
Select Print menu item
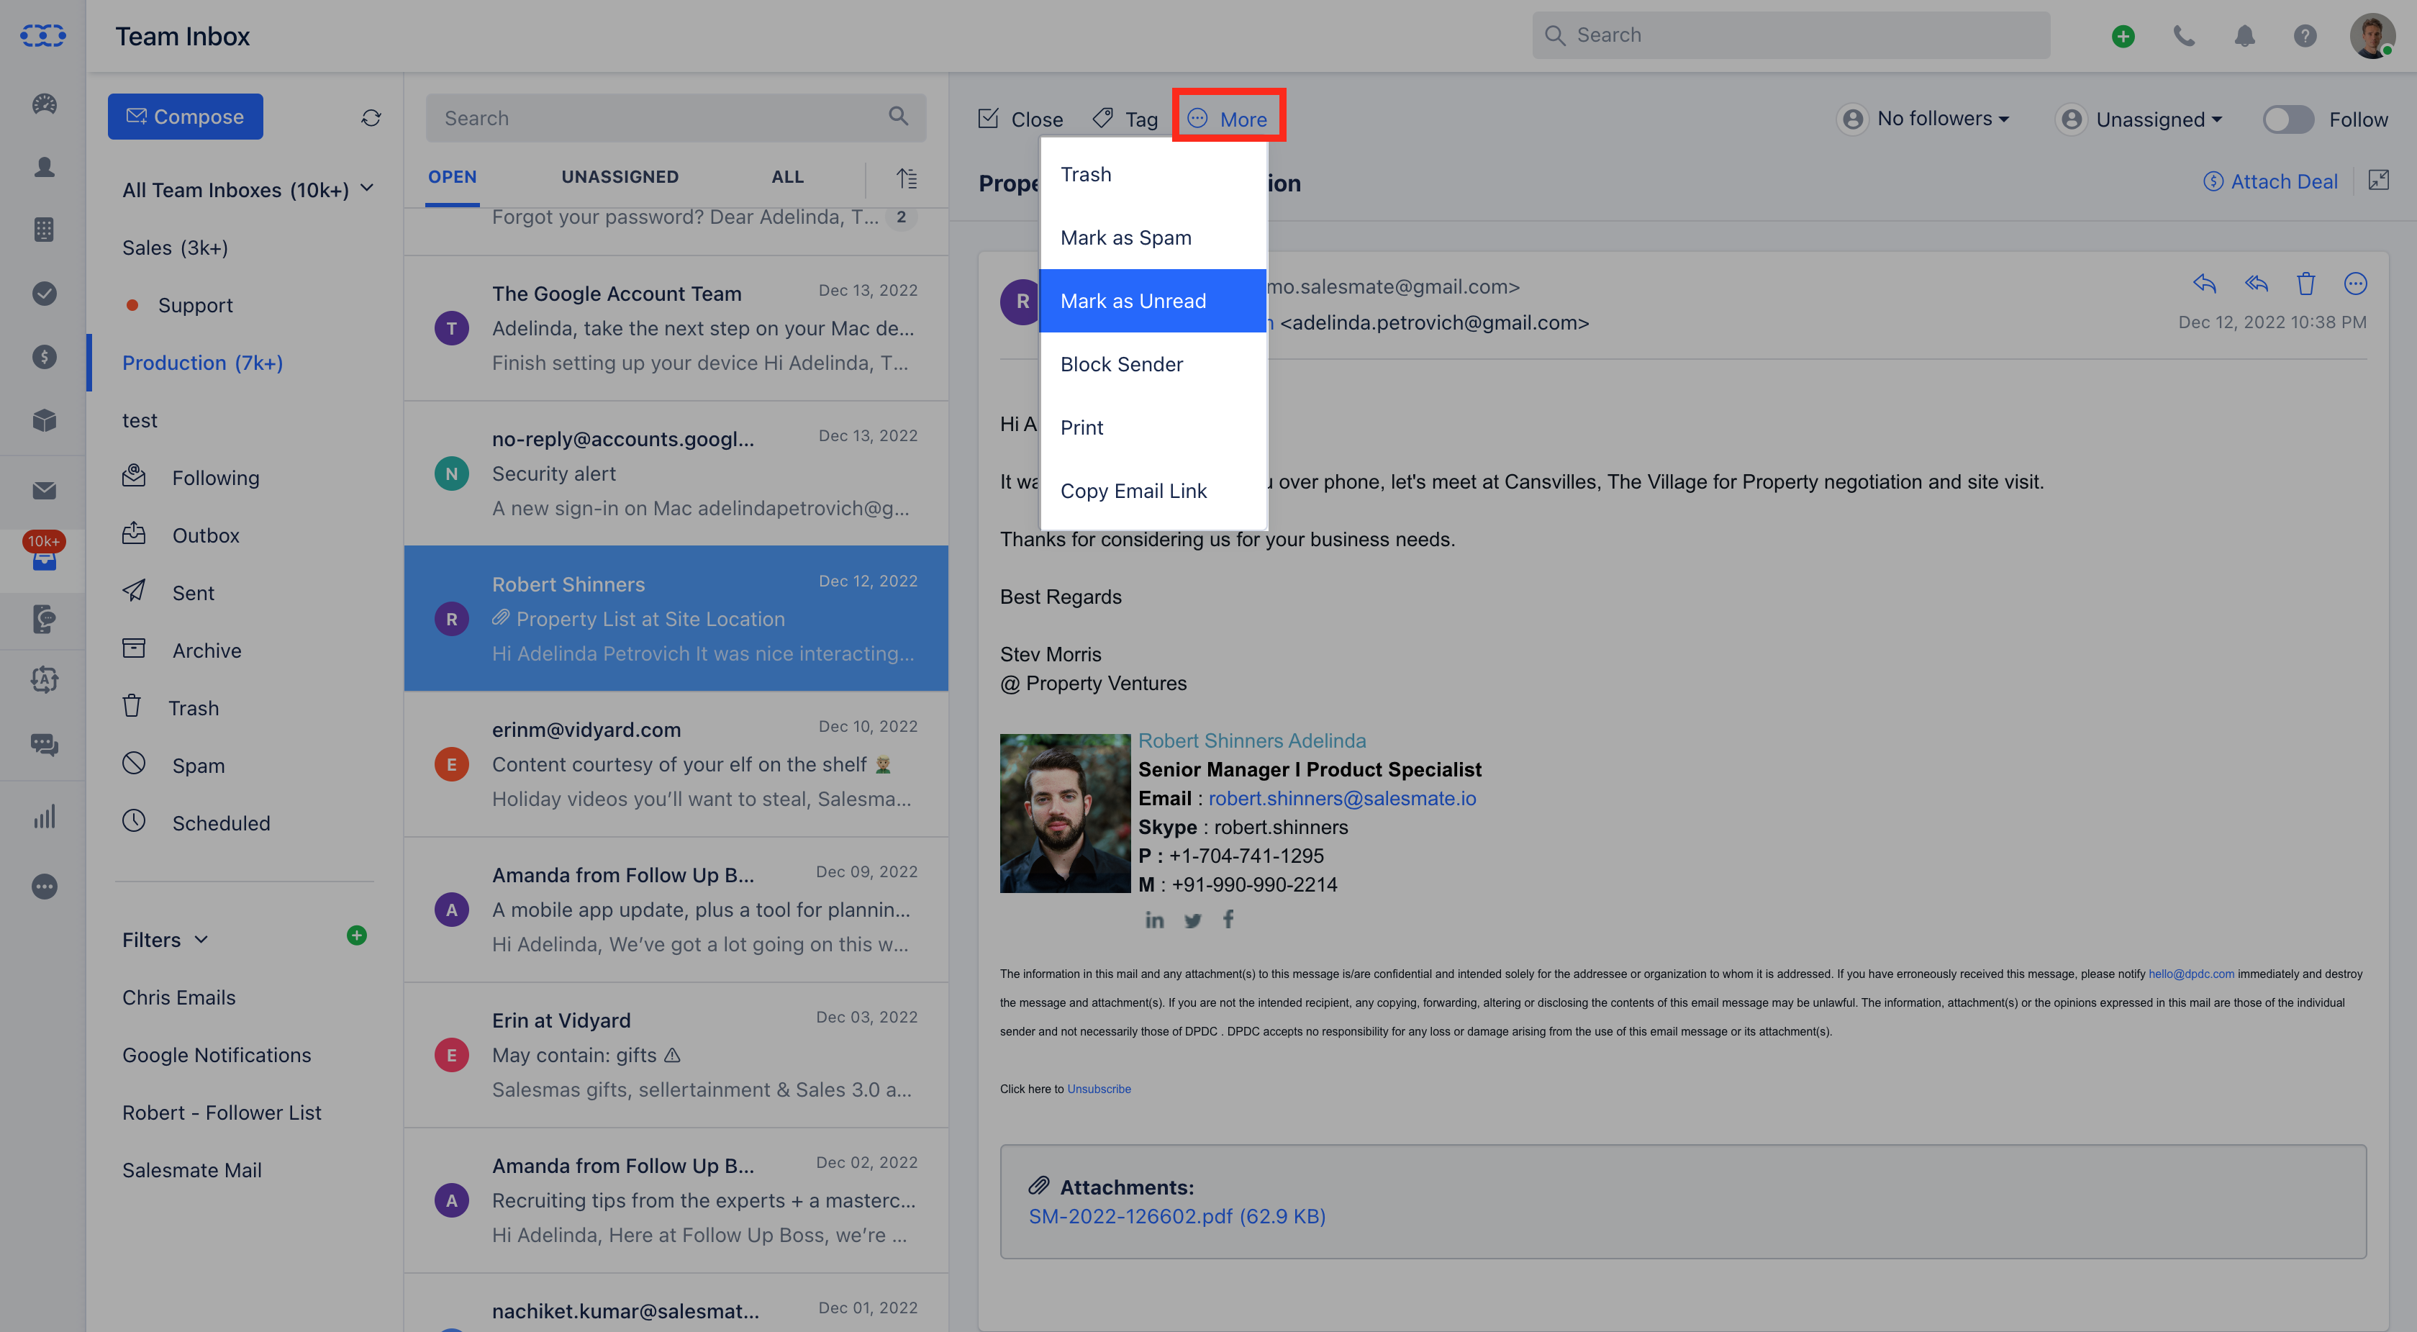pyautogui.click(x=1153, y=427)
